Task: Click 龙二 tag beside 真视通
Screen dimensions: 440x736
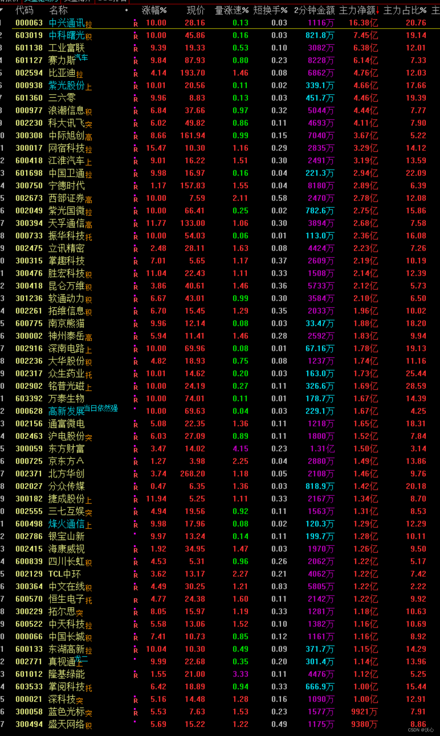Action: (x=81, y=659)
